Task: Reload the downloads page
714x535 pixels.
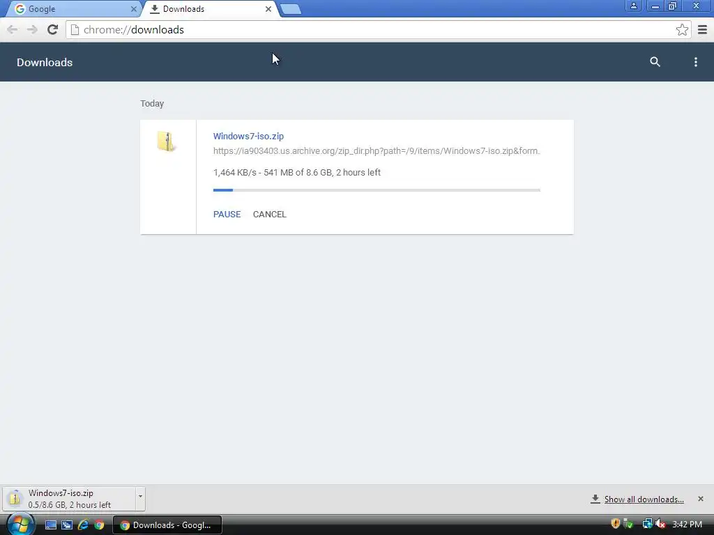Action: click(53, 30)
